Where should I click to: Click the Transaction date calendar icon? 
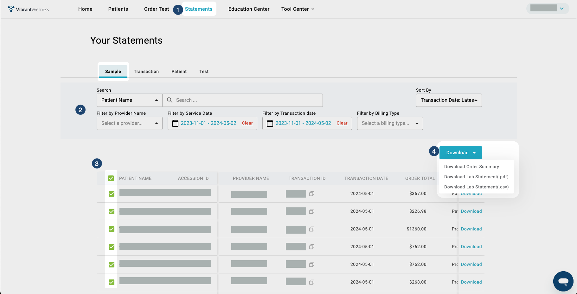pyautogui.click(x=270, y=123)
